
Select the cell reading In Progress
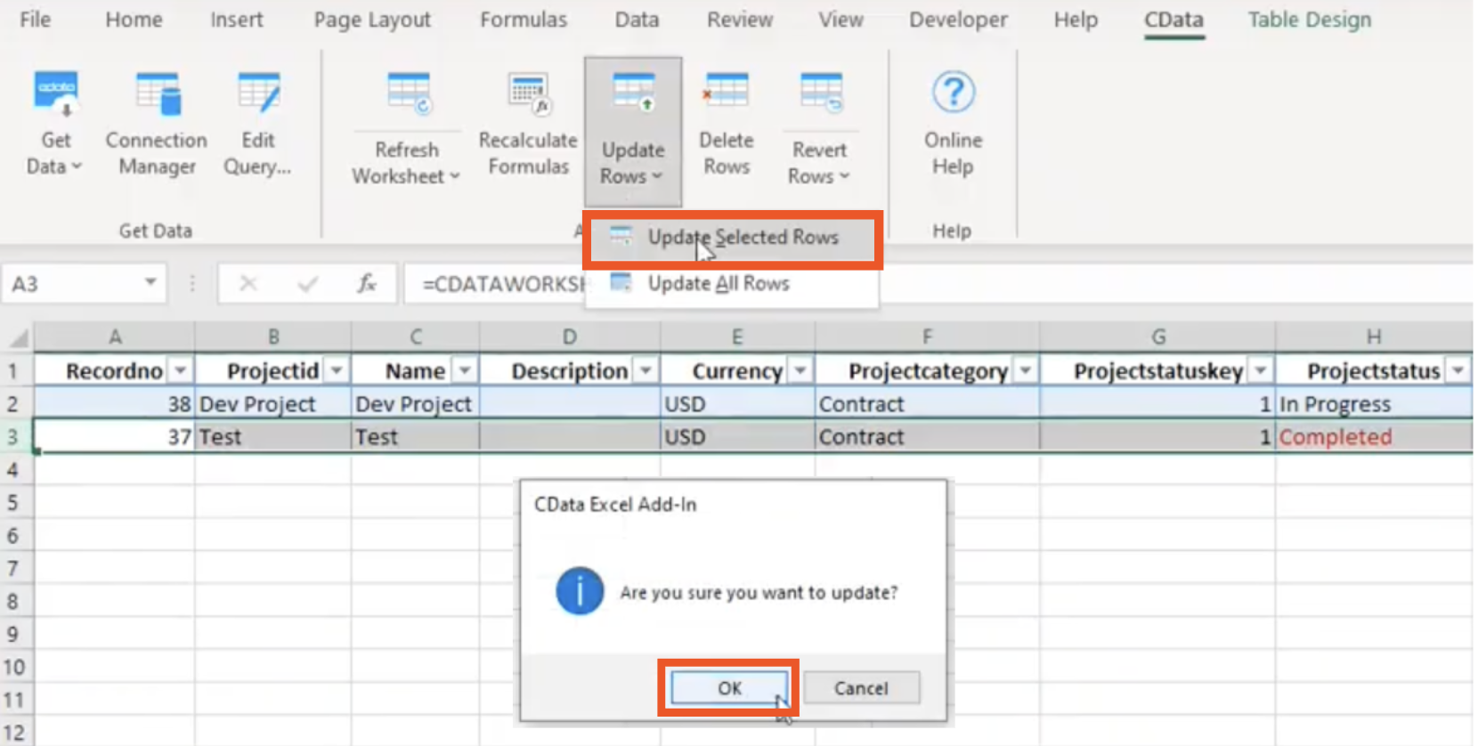tap(1373, 404)
